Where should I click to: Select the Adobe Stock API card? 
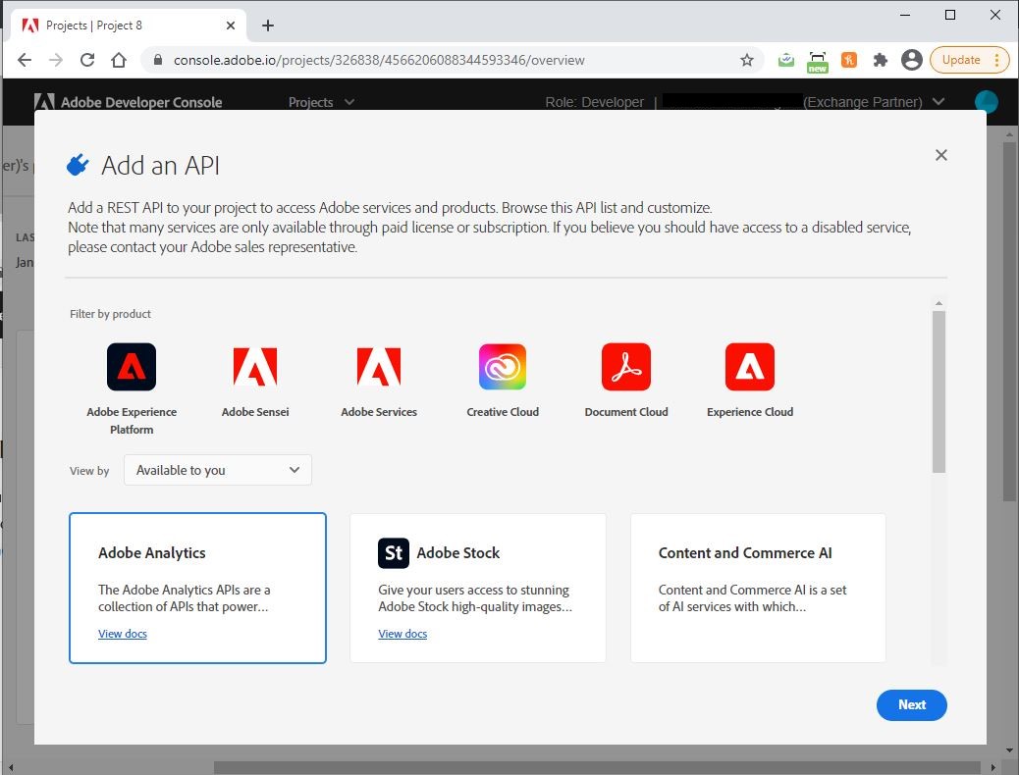coord(478,588)
